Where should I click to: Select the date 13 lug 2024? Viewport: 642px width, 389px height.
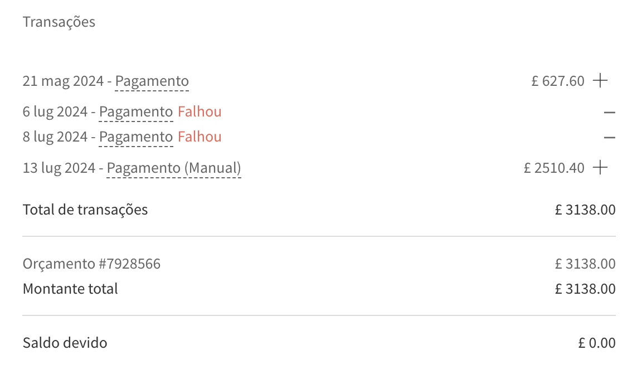click(59, 167)
